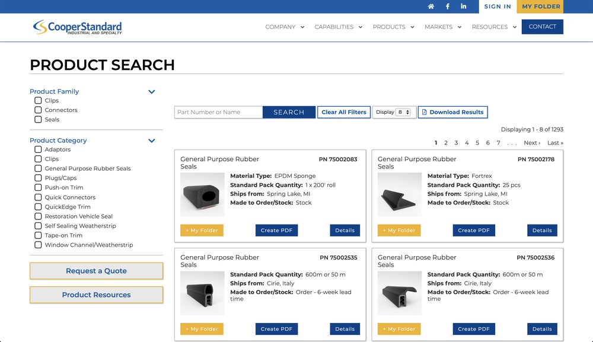Go to results page 2
593x342 pixels.
[x=446, y=143]
